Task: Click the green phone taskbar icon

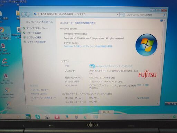Action: point(85,117)
